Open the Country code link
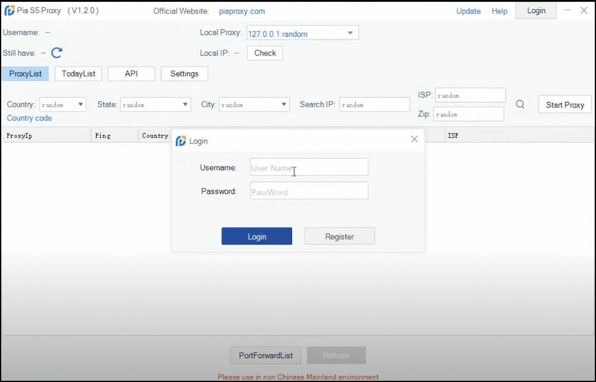 29,118
